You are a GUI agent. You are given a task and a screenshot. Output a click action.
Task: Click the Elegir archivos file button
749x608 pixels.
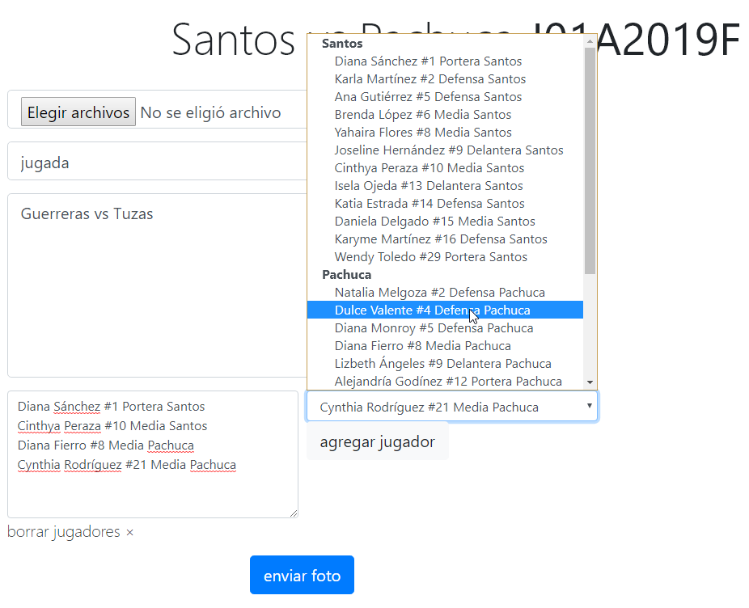tap(78, 112)
